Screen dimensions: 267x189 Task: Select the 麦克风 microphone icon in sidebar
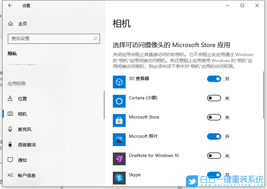point(11,129)
